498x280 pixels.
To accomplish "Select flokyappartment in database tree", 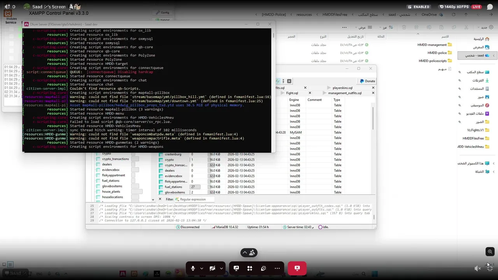I will click(114, 175).
